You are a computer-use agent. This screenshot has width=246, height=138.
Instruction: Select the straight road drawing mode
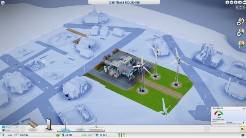(x=3, y=127)
